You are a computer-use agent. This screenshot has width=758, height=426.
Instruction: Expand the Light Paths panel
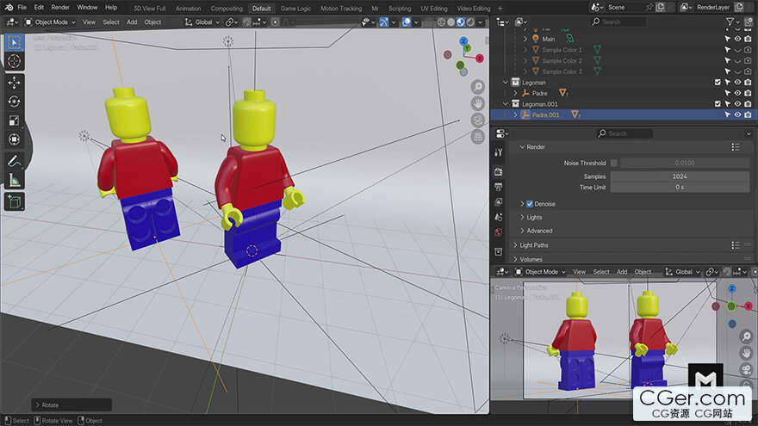tap(534, 245)
